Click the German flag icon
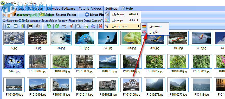The height and width of the screenshot is (99, 225). pos(144,26)
